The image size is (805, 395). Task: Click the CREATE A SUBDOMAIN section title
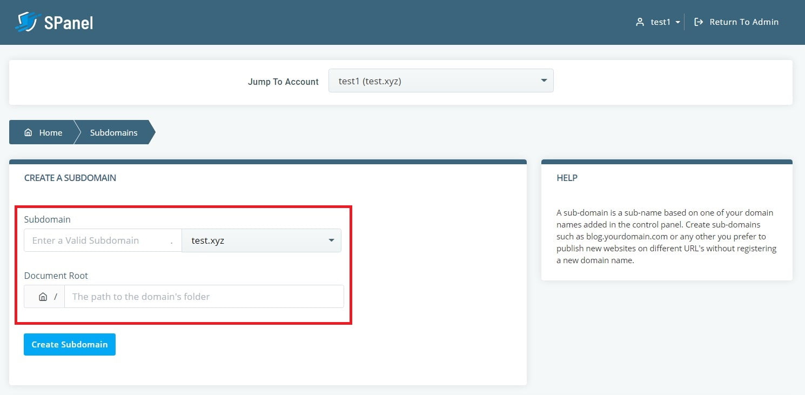tap(70, 177)
